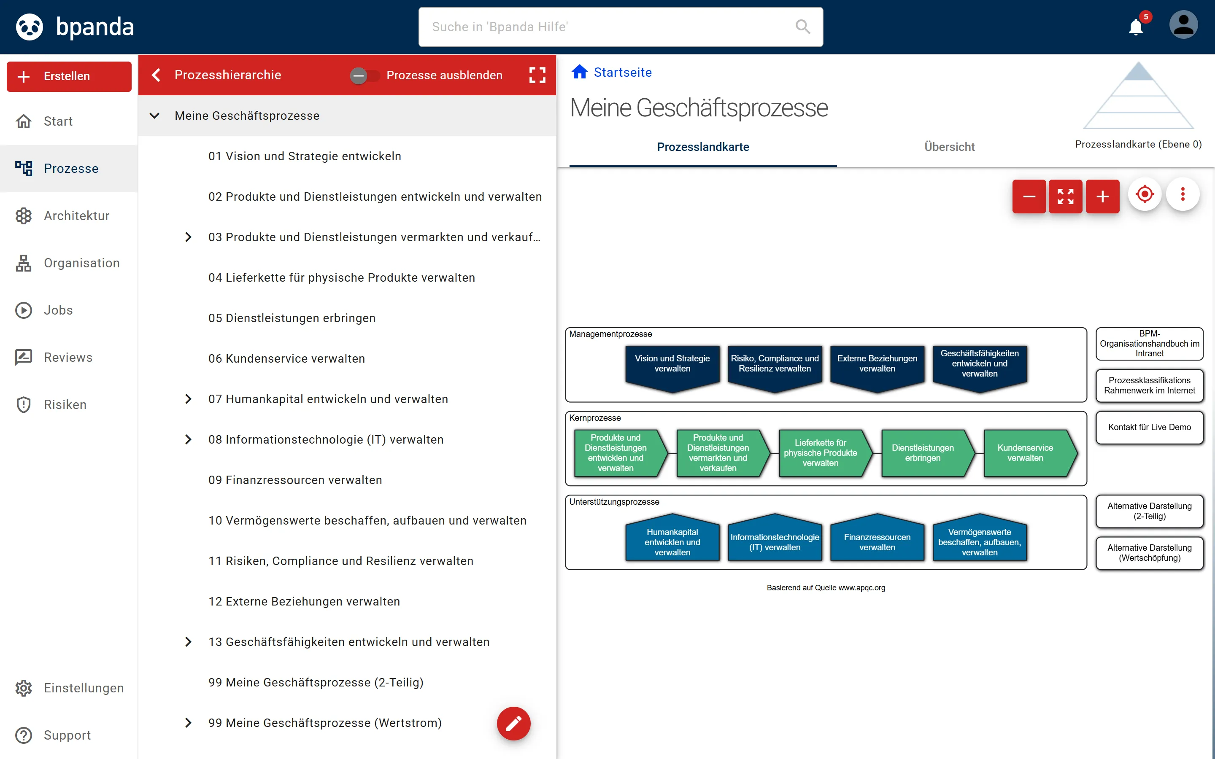Open Alternative Darstellung (2-Teilig) box
1215x759 pixels.
(1149, 511)
